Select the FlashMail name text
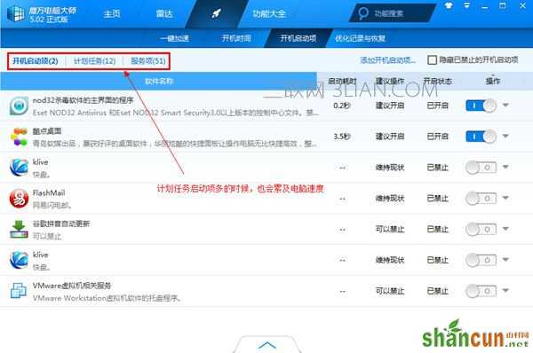 [49, 192]
